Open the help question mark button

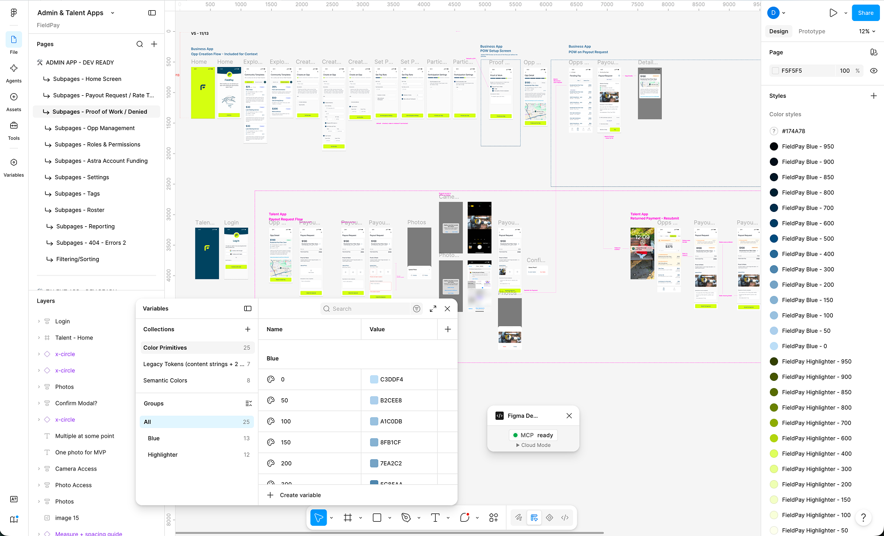(x=863, y=518)
